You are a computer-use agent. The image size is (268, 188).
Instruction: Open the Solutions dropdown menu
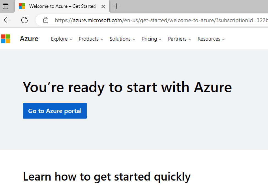click(x=122, y=39)
